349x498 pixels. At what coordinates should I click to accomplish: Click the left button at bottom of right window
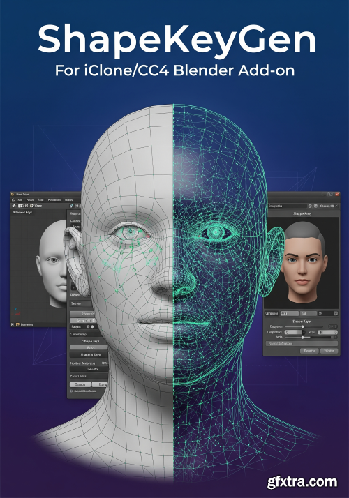click(x=309, y=351)
